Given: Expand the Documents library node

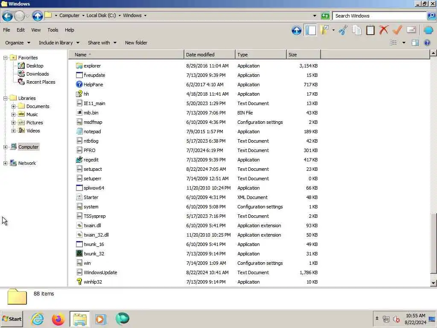Looking at the screenshot, I should coord(13,106).
